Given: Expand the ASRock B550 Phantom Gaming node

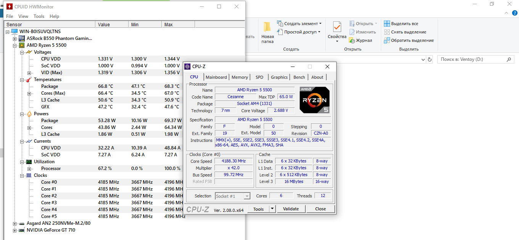Looking at the screenshot, I should pyautogui.click(x=15, y=38).
